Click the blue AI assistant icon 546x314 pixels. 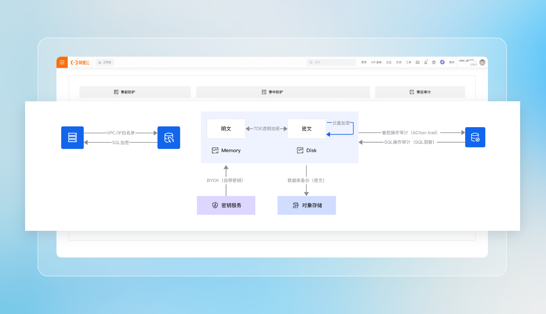pos(442,62)
